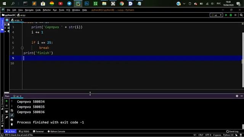
Task: Open Google Chrome from the taskbar
Action: (x=122, y=3)
